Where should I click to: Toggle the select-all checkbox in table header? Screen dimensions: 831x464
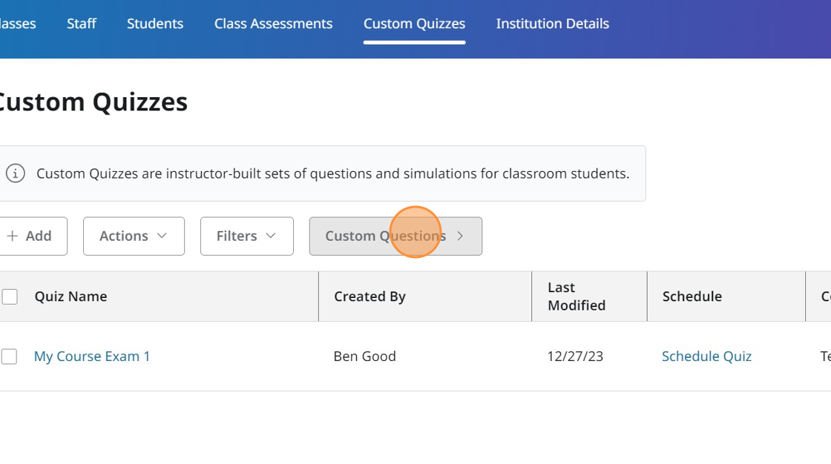pyautogui.click(x=10, y=296)
